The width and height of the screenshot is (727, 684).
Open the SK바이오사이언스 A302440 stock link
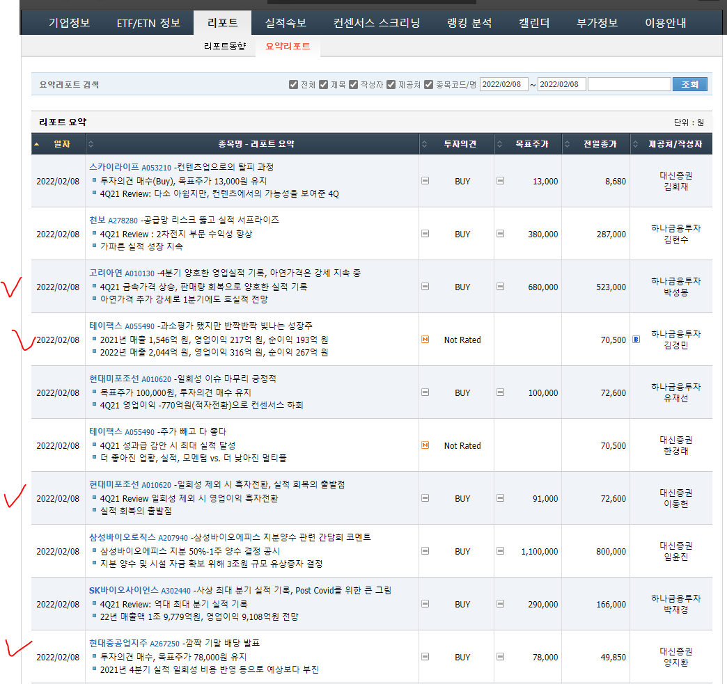139,590
